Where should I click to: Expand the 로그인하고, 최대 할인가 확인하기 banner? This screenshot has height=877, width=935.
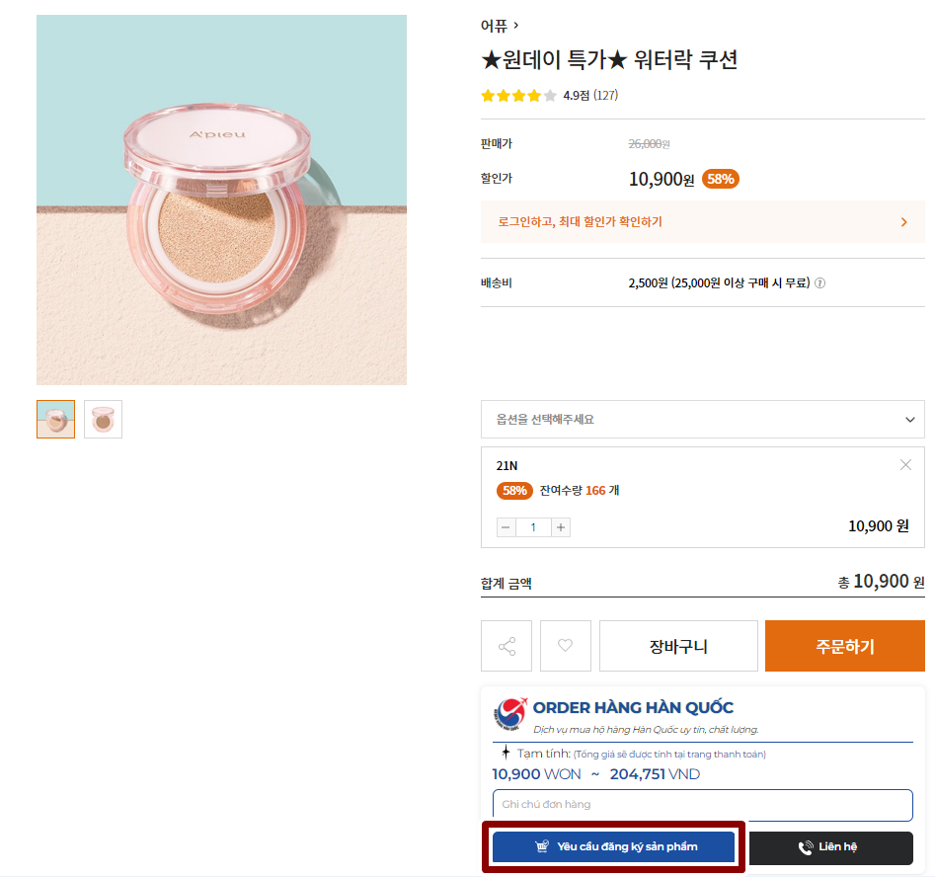point(702,222)
